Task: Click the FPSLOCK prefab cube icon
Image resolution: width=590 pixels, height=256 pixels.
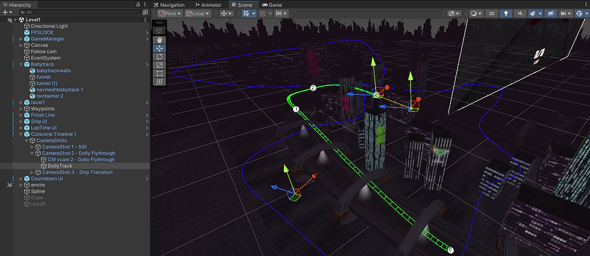Action: (x=26, y=32)
